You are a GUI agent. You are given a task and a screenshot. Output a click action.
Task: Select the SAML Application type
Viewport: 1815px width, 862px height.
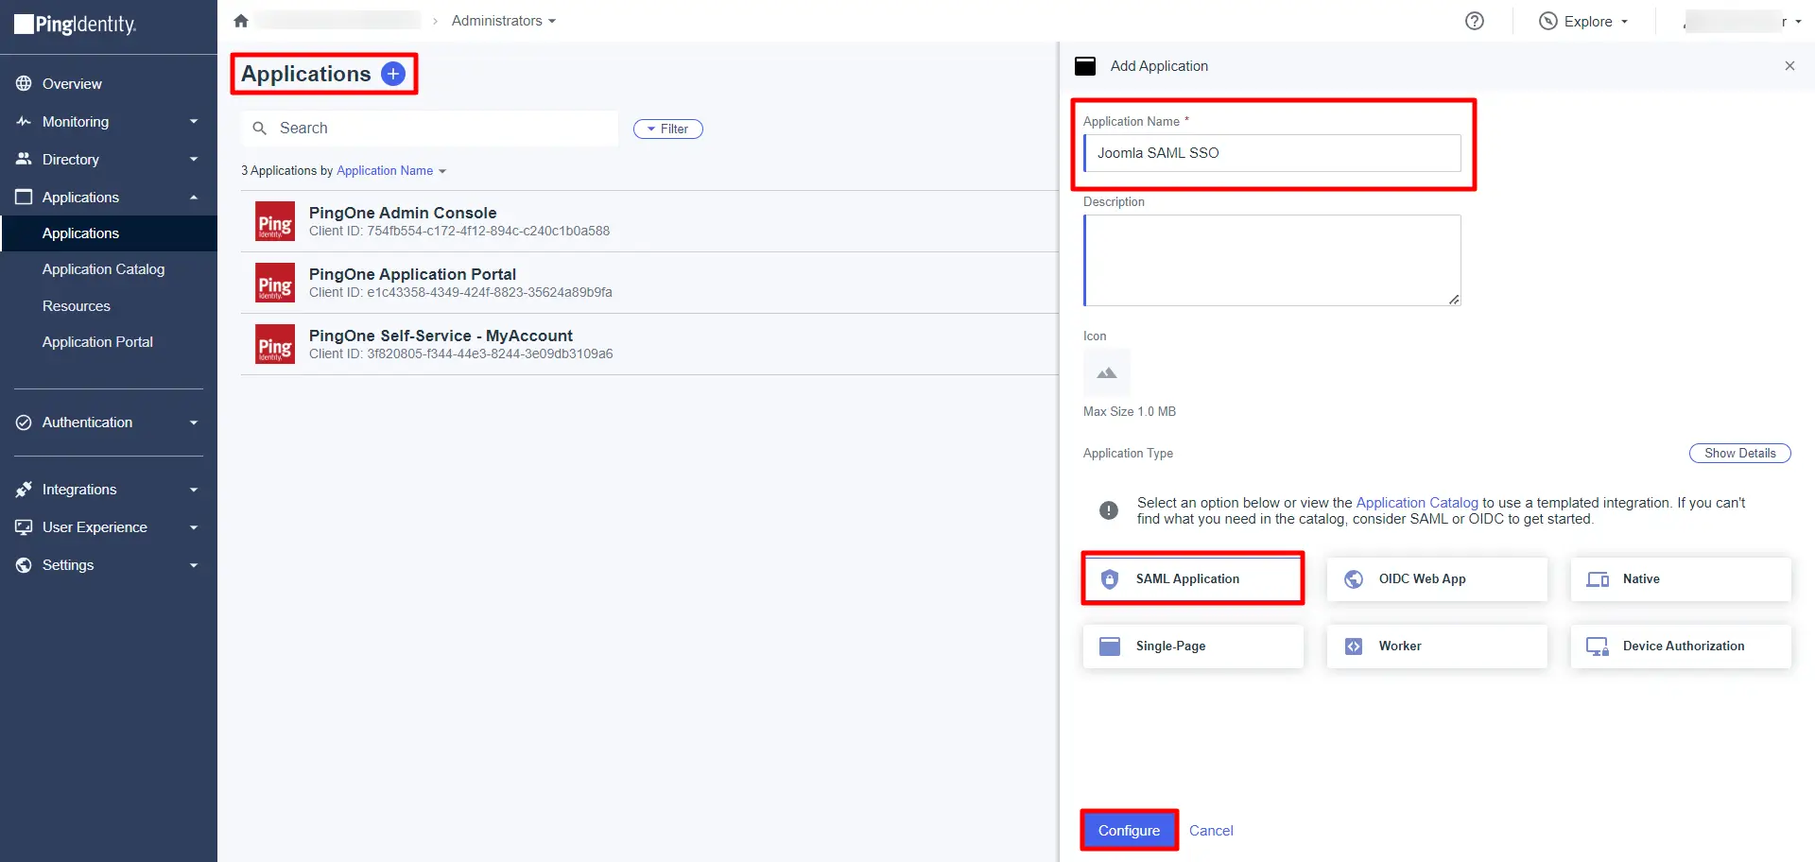pyautogui.click(x=1193, y=579)
